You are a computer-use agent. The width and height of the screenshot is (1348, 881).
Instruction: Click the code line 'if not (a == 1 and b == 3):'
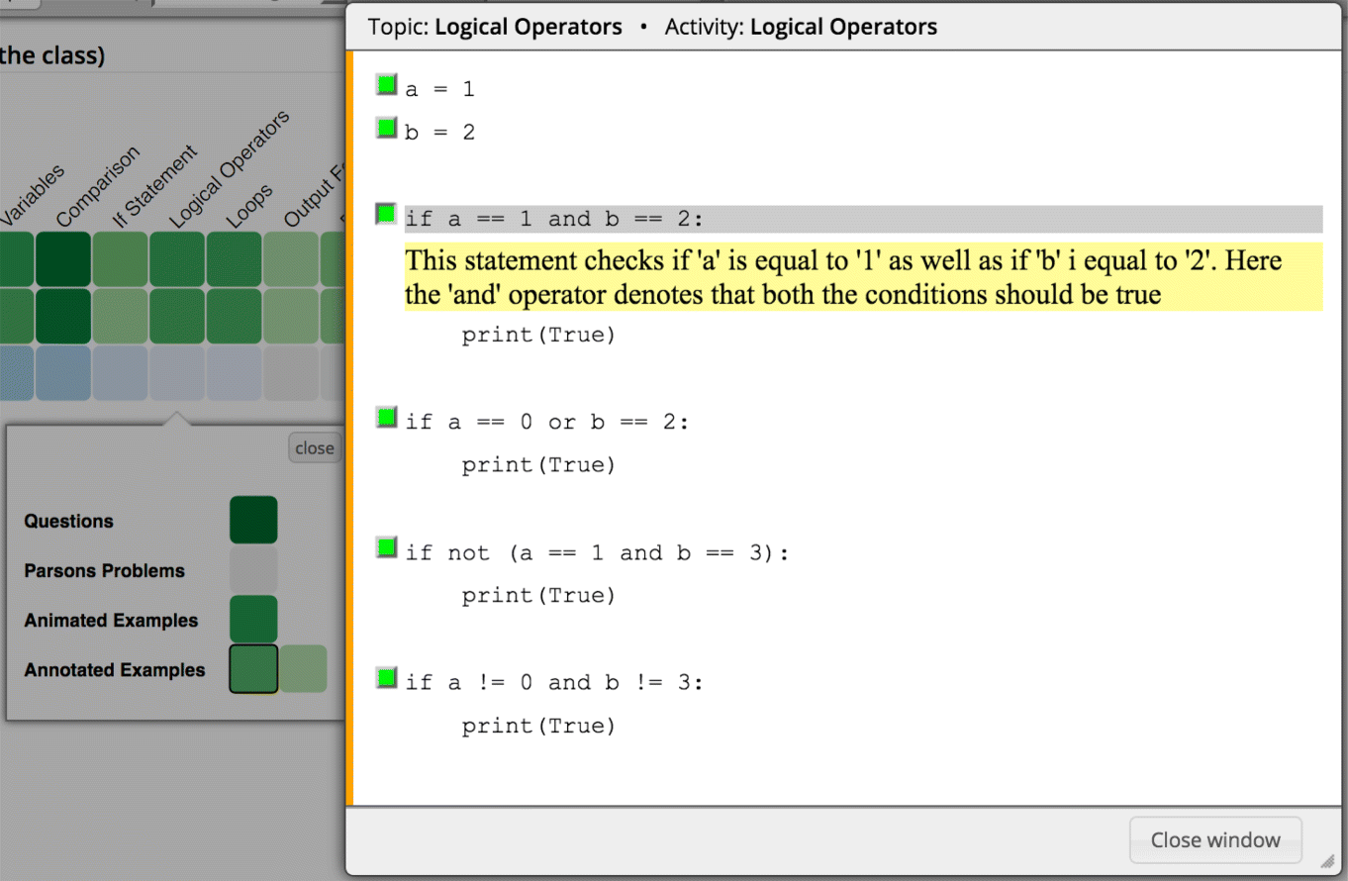[x=597, y=552]
